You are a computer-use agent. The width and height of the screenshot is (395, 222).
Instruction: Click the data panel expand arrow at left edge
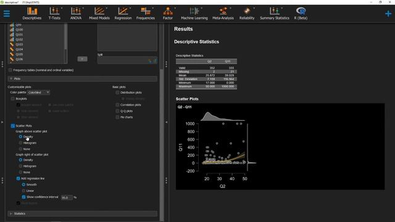(2, 122)
